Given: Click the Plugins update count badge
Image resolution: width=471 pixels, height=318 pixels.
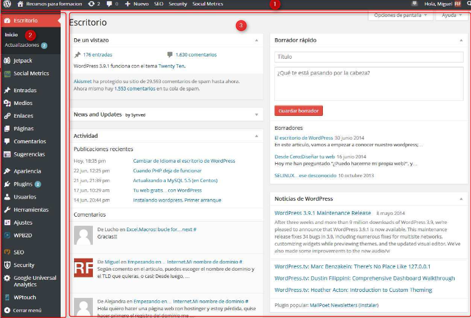Looking at the screenshot, I should point(38,184).
